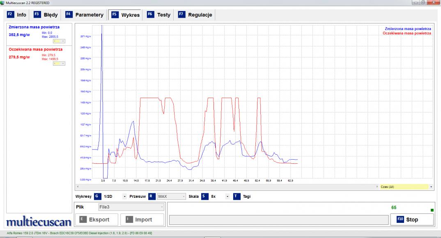Screen dimensions: 441x238
Task: Click the Eksport button
Action: [97, 220]
